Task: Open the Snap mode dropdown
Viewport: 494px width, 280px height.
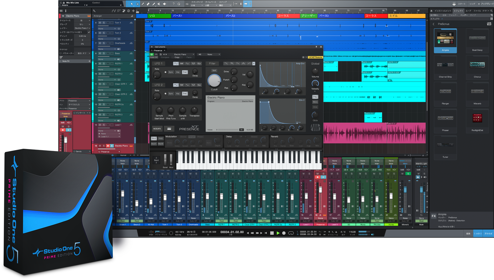Action: 225,5
